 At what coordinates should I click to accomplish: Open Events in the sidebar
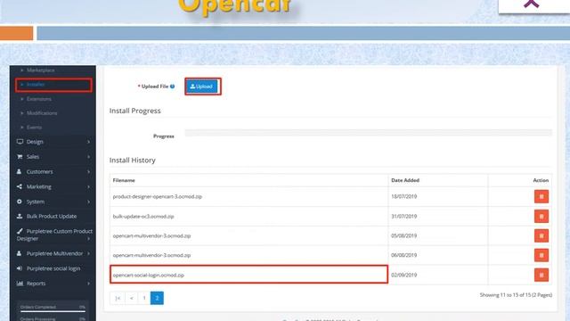[x=34, y=128]
